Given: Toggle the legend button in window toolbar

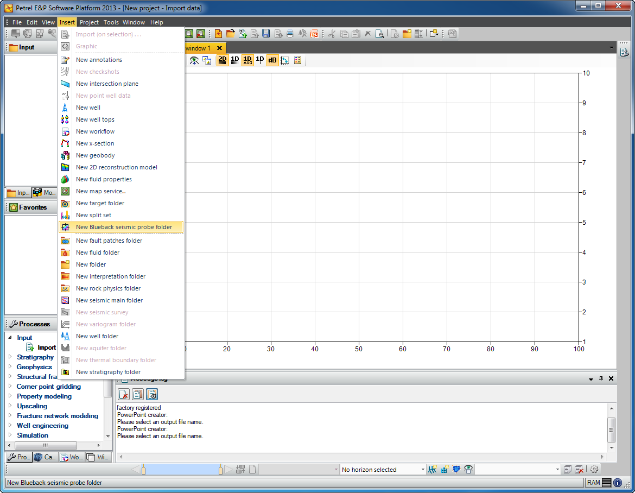Looking at the screenshot, I should (x=297, y=60).
